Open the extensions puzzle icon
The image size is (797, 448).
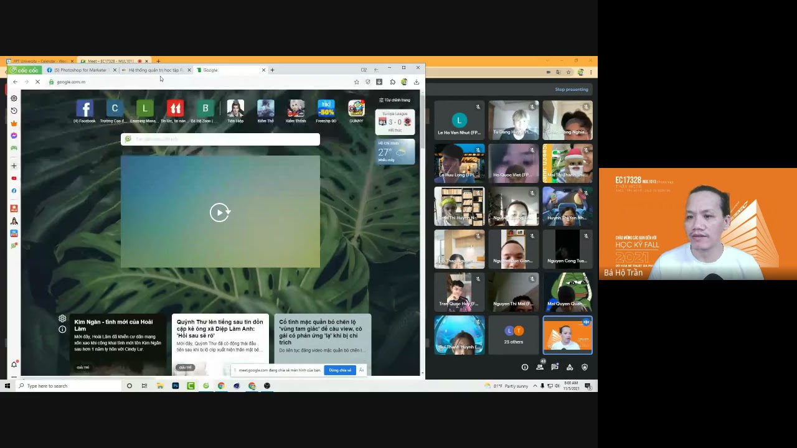point(392,82)
